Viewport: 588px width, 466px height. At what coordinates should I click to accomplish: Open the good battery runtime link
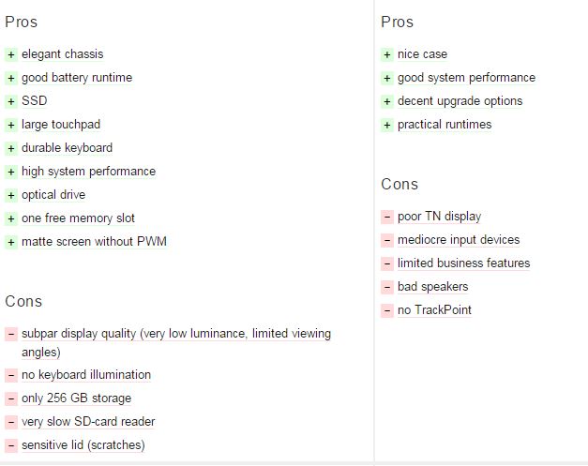77,78
